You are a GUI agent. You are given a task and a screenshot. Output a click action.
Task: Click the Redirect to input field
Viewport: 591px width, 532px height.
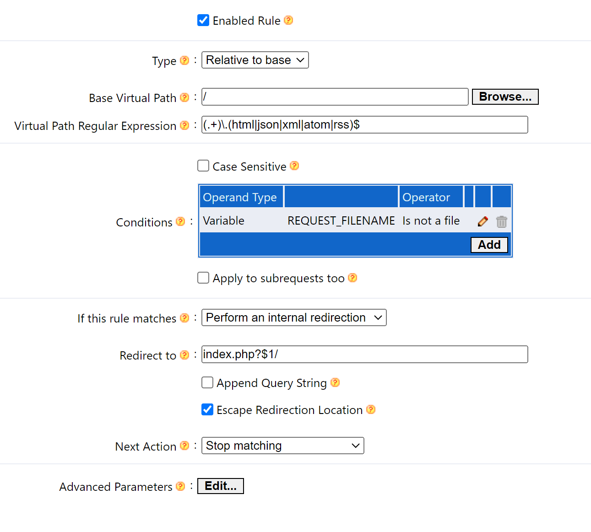tap(365, 355)
